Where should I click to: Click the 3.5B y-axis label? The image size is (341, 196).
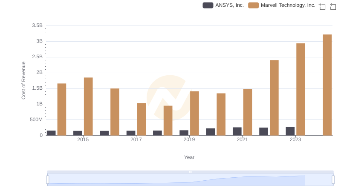tap(37, 26)
